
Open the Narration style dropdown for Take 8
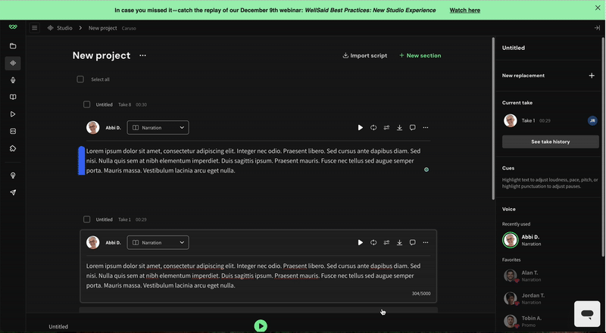[x=158, y=128]
